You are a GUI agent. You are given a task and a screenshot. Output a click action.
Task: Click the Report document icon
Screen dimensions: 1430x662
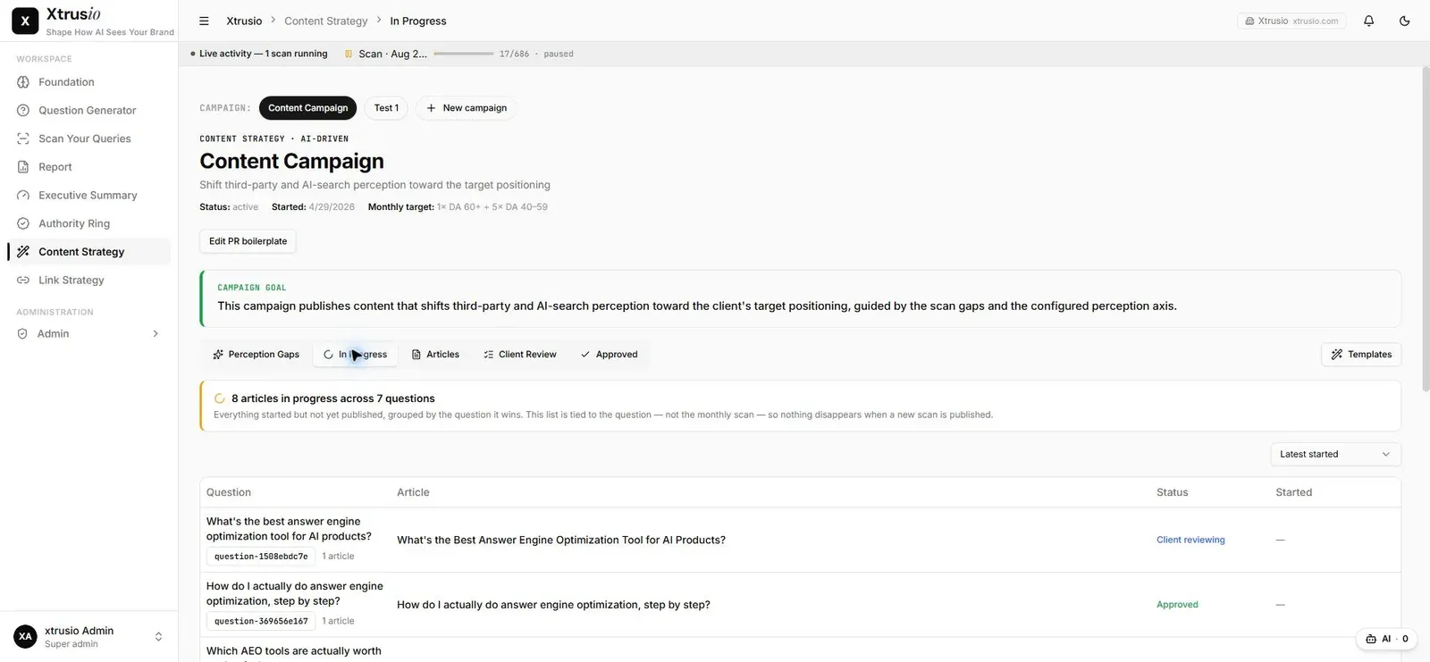click(x=23, y=167)
